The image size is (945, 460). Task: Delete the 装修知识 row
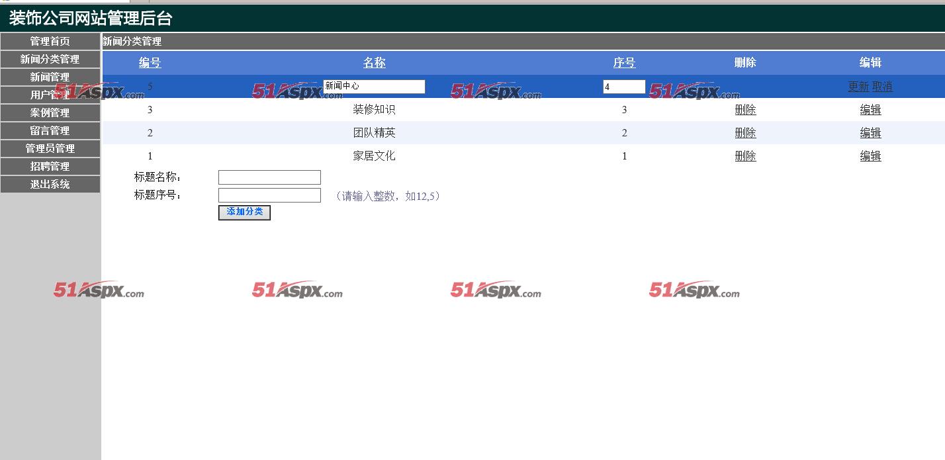click(x=745, y=110)
